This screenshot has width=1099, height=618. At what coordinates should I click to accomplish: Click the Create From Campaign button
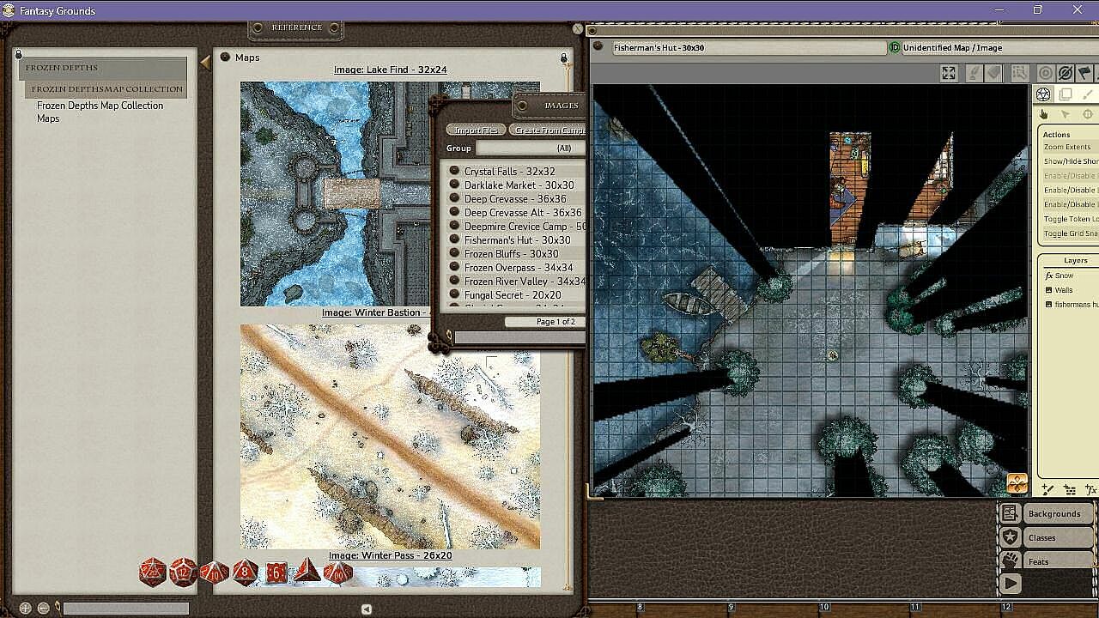548,130
